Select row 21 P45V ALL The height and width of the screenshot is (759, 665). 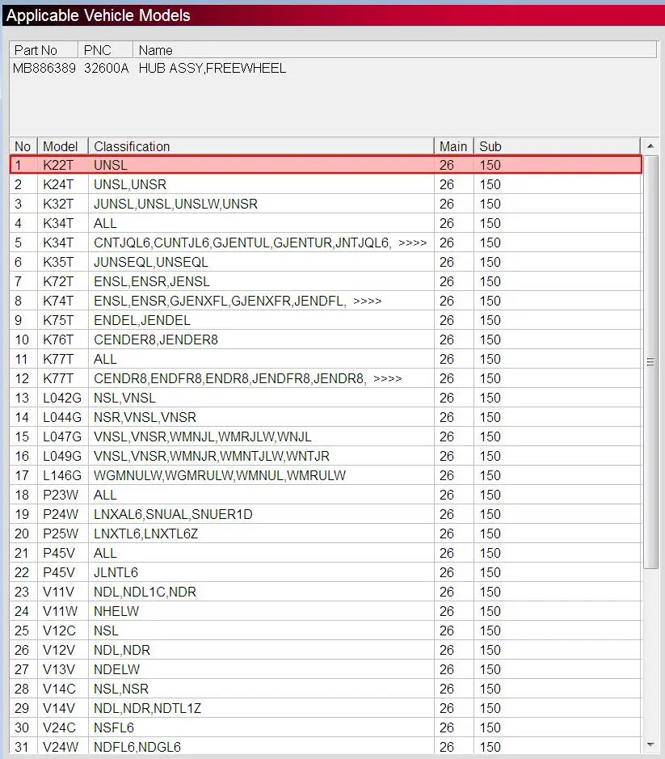[x=326, y=552]
